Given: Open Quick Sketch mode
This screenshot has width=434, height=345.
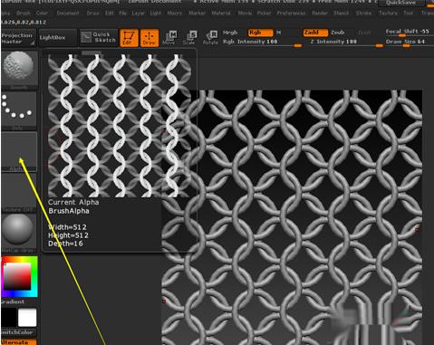Looking at the screenshot, I should (x=99, y=37).
